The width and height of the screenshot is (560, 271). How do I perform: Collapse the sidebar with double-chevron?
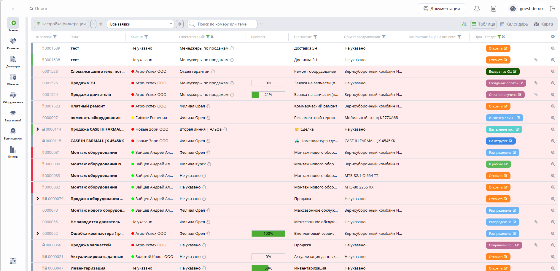(13, 9)
